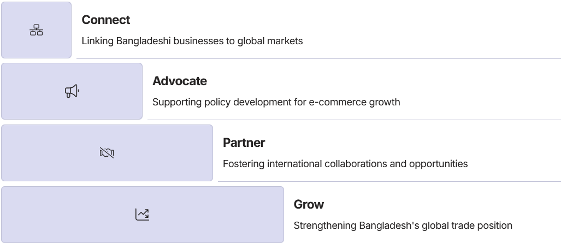Screen dimensions: 561x243
Task: Click the crossed handshake icon for Partner
Action: [x=107, y=153]
